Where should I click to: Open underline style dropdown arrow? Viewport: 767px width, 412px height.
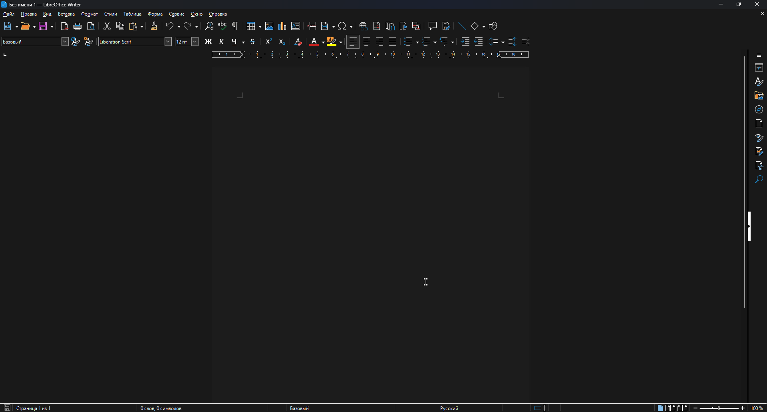tap(243, 42)
